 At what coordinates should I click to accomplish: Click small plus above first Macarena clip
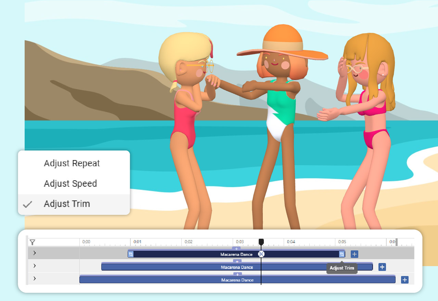[x=236, y=249]
